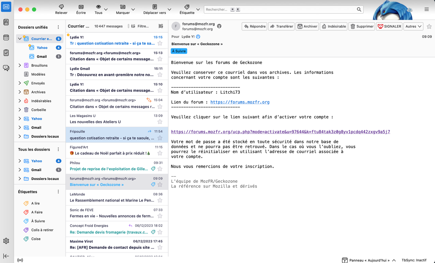Open dropdown arrow next to Tous

tap(106, 10)
